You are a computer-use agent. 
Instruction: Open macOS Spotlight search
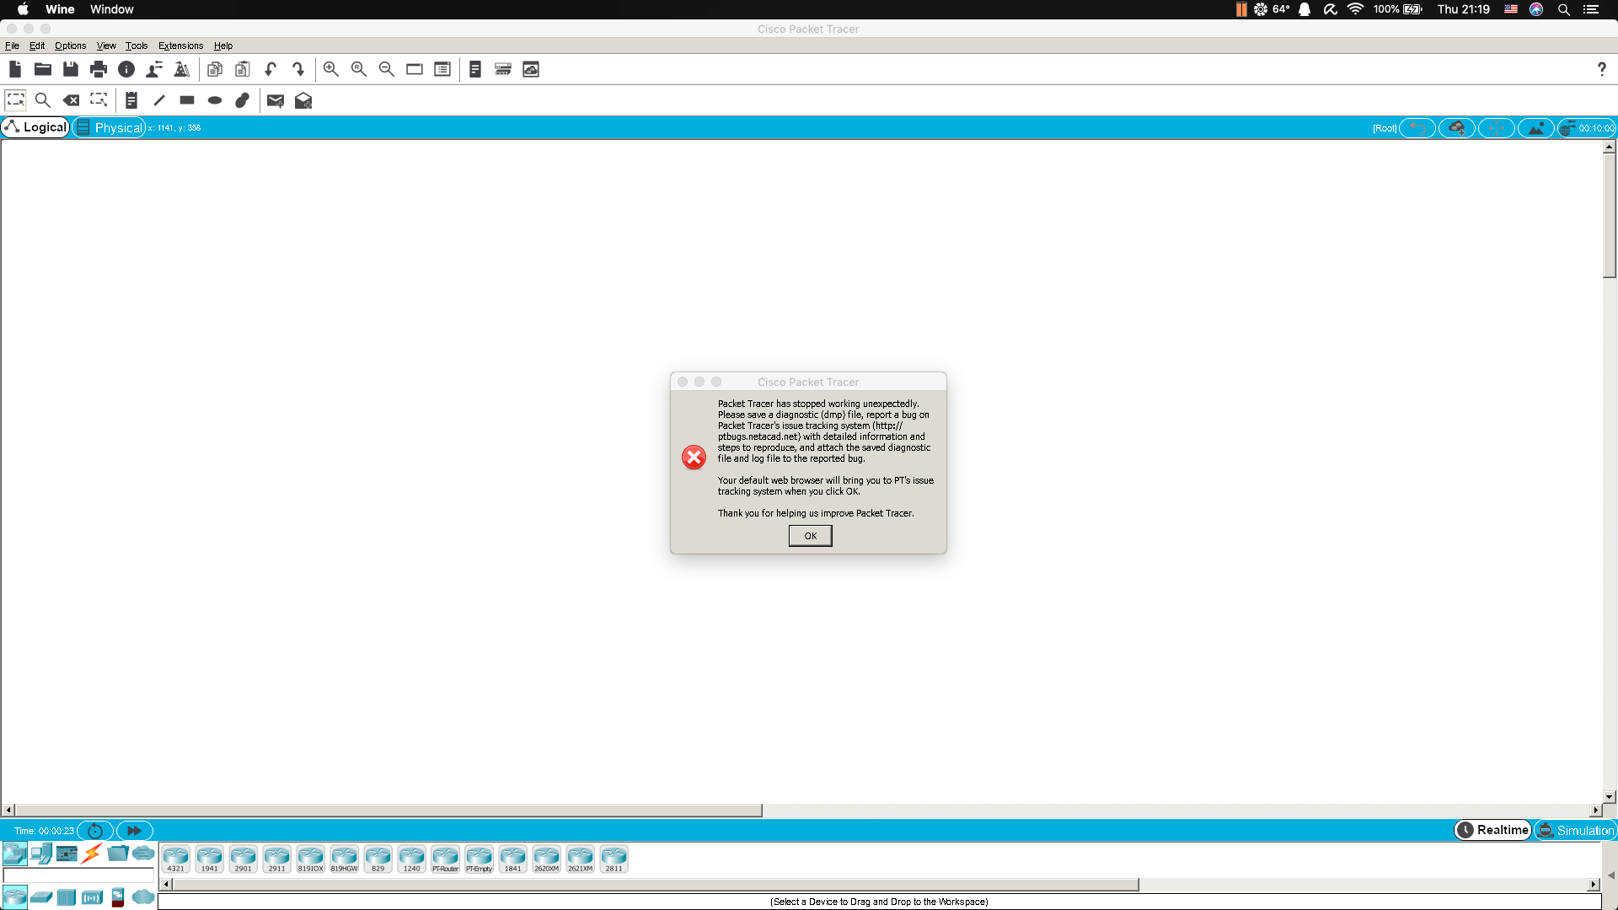(1563, 9)
